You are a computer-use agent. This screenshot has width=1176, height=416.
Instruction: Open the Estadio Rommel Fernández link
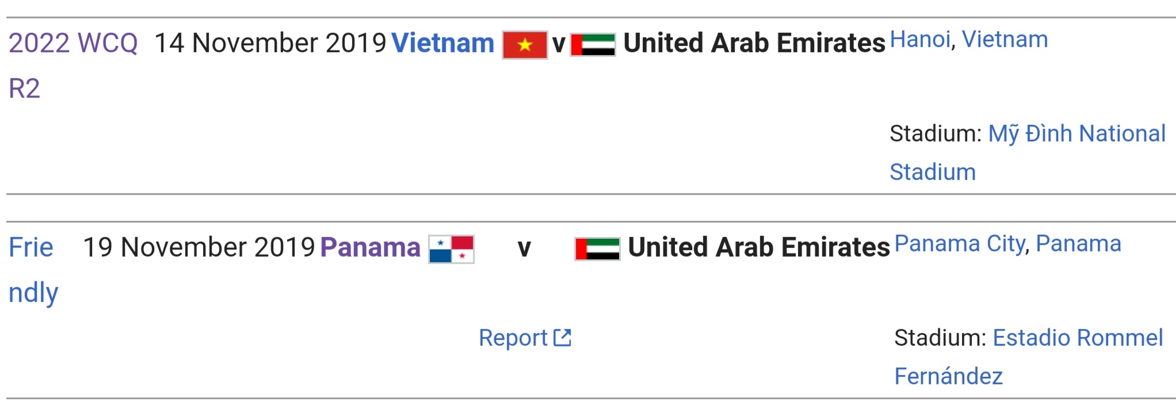(x=1029, y=357)
